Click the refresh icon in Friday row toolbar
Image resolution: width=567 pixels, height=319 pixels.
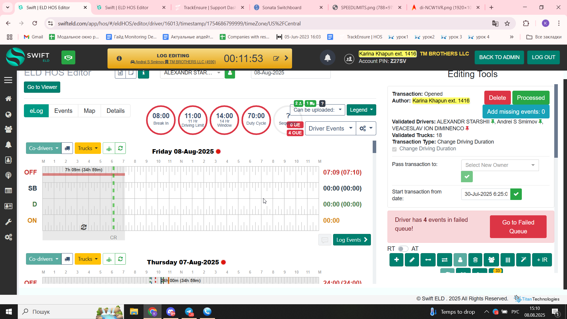click(120, 148)
